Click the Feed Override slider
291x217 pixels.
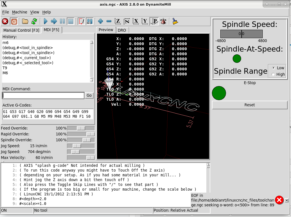coord(81,128)
